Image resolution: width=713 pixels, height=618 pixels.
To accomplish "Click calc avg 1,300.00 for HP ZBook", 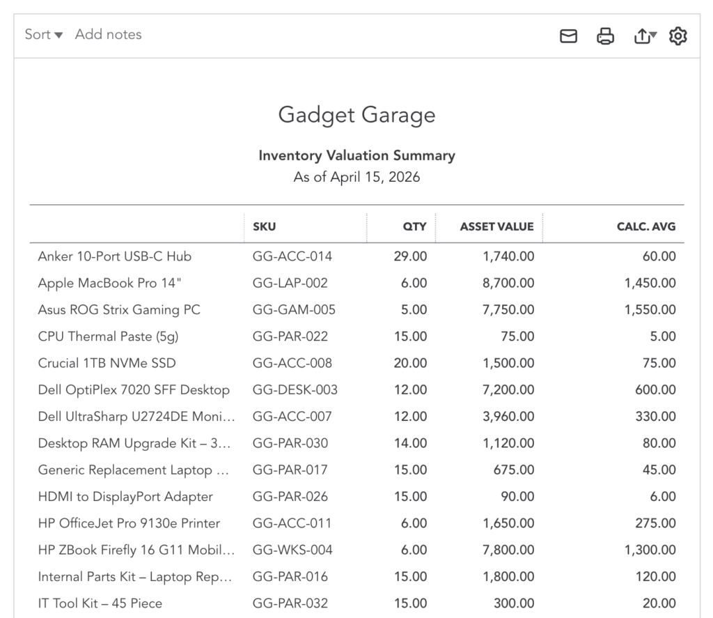I will pos(650,550).
